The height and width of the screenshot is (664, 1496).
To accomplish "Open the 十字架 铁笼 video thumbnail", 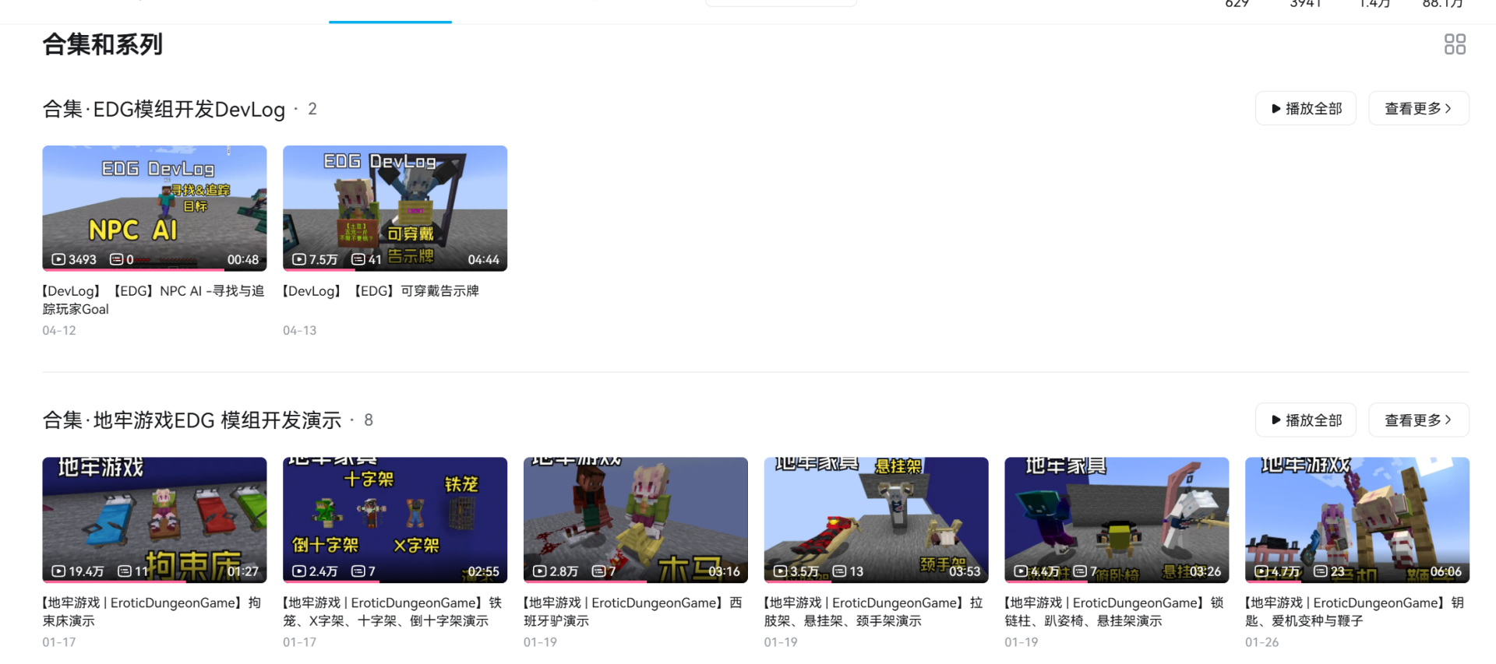I will tap(395, 519).
